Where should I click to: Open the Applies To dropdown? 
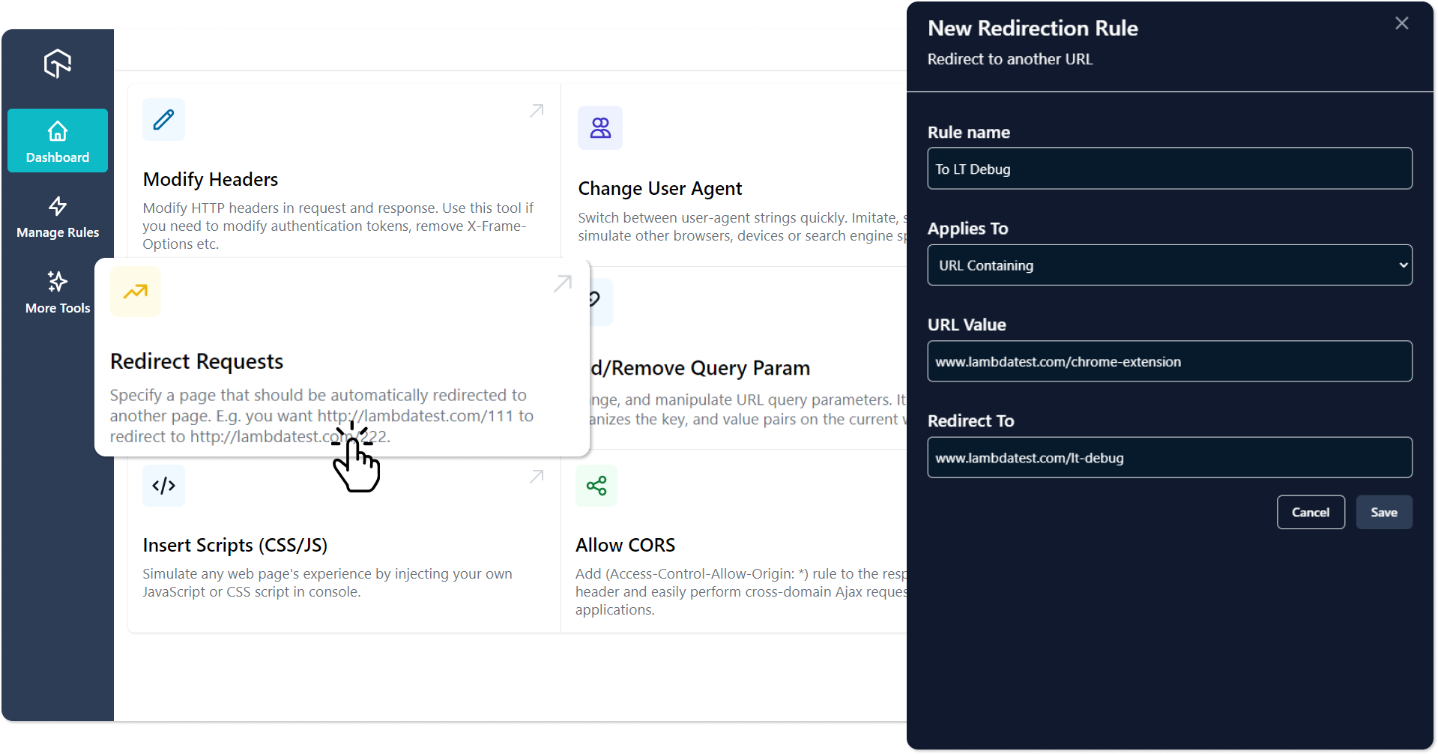(1168, 265)
